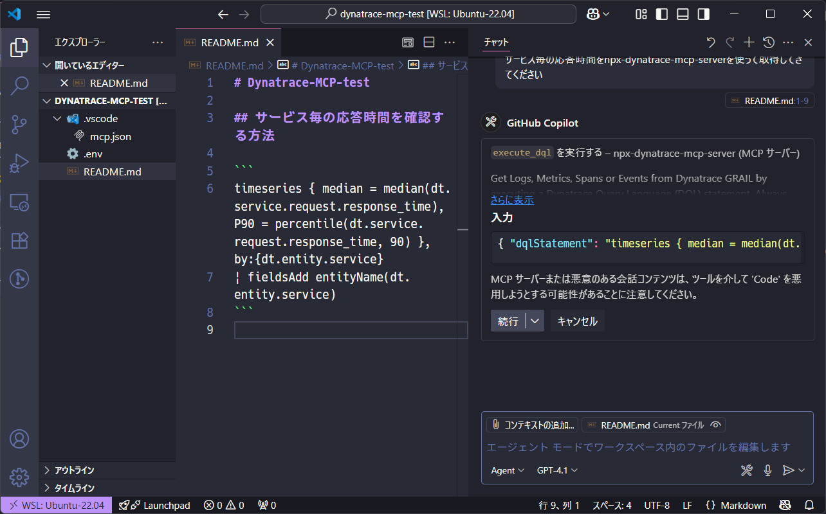
Task: Open the Manage gear in activity bar
Action: [19, 477]
